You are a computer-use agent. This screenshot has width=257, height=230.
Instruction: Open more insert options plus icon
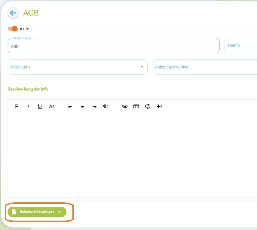coord(159,107)
